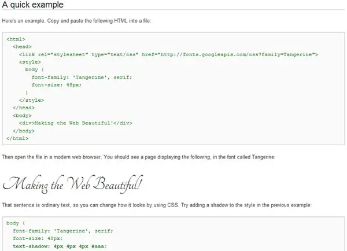Click the "That sentence is ordinary text" paragraph
The height and width of the screenshot is (251, 347).
157,205
